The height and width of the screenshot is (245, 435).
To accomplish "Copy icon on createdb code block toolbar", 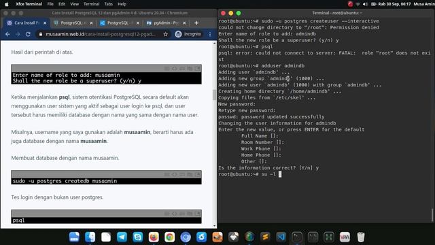I will point(190,174).
